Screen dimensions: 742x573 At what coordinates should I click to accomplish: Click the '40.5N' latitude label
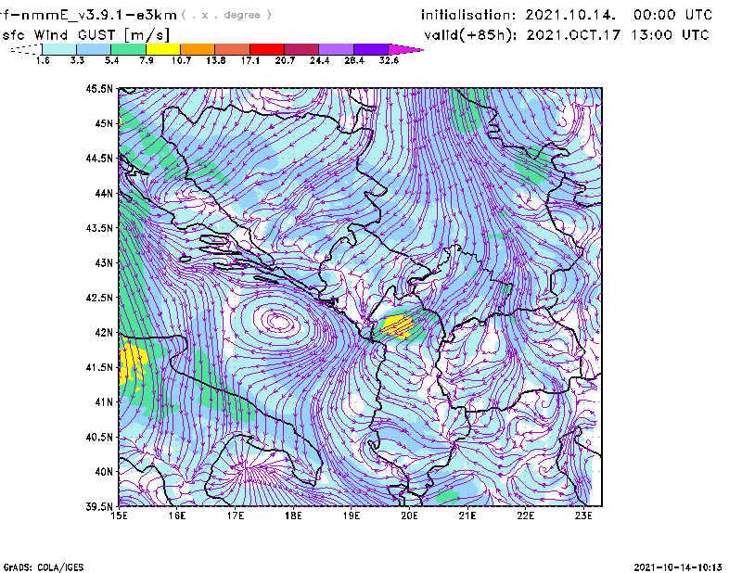pyautogui.click(x=99, y=438)
